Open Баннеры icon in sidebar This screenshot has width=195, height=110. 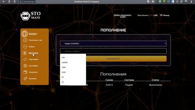pyautogui.click(x=25, y=79)
